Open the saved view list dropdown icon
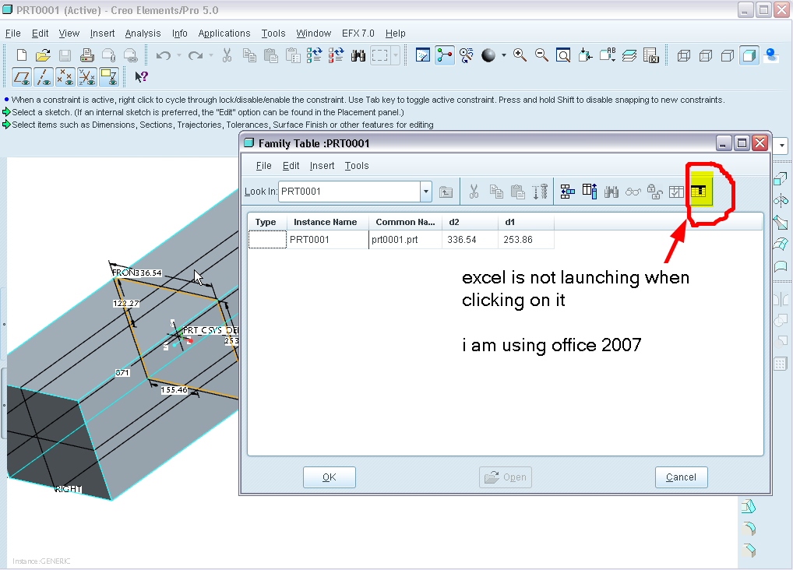793x570 pixels. [607, 55]
